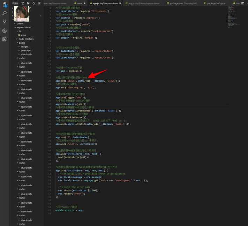Click the var path = require('path') line

point(74,24)
